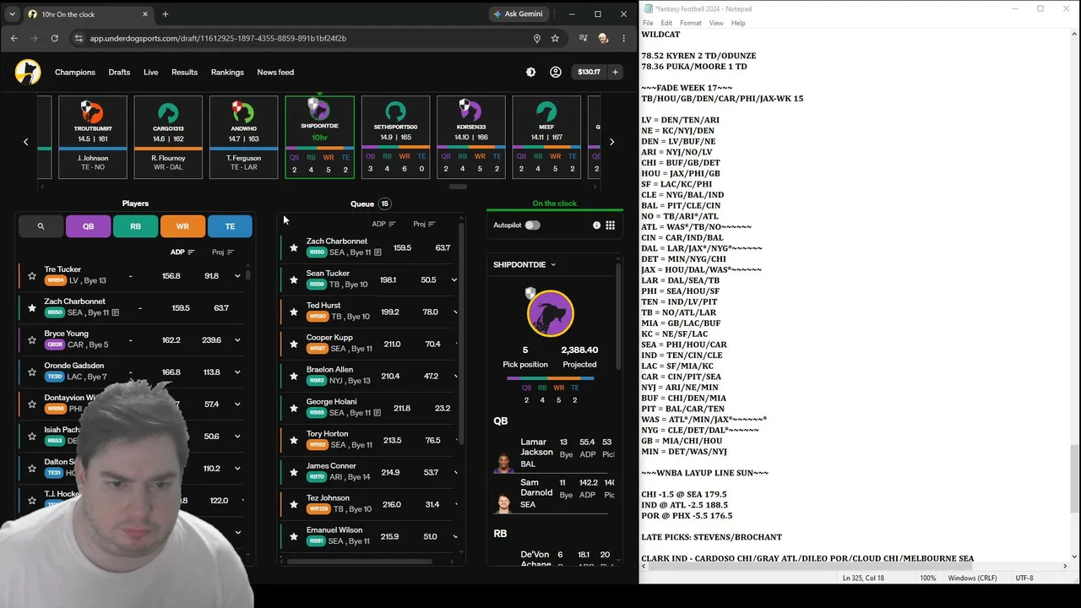Unstar Zach Charbonnet in the Players list

[x=32, y=307]
